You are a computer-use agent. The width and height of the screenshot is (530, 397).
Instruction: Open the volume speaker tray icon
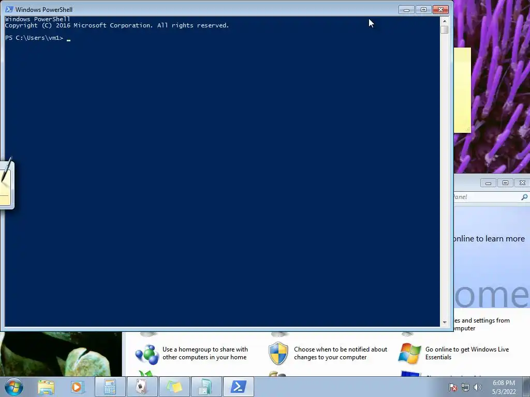tap(477, 387)
